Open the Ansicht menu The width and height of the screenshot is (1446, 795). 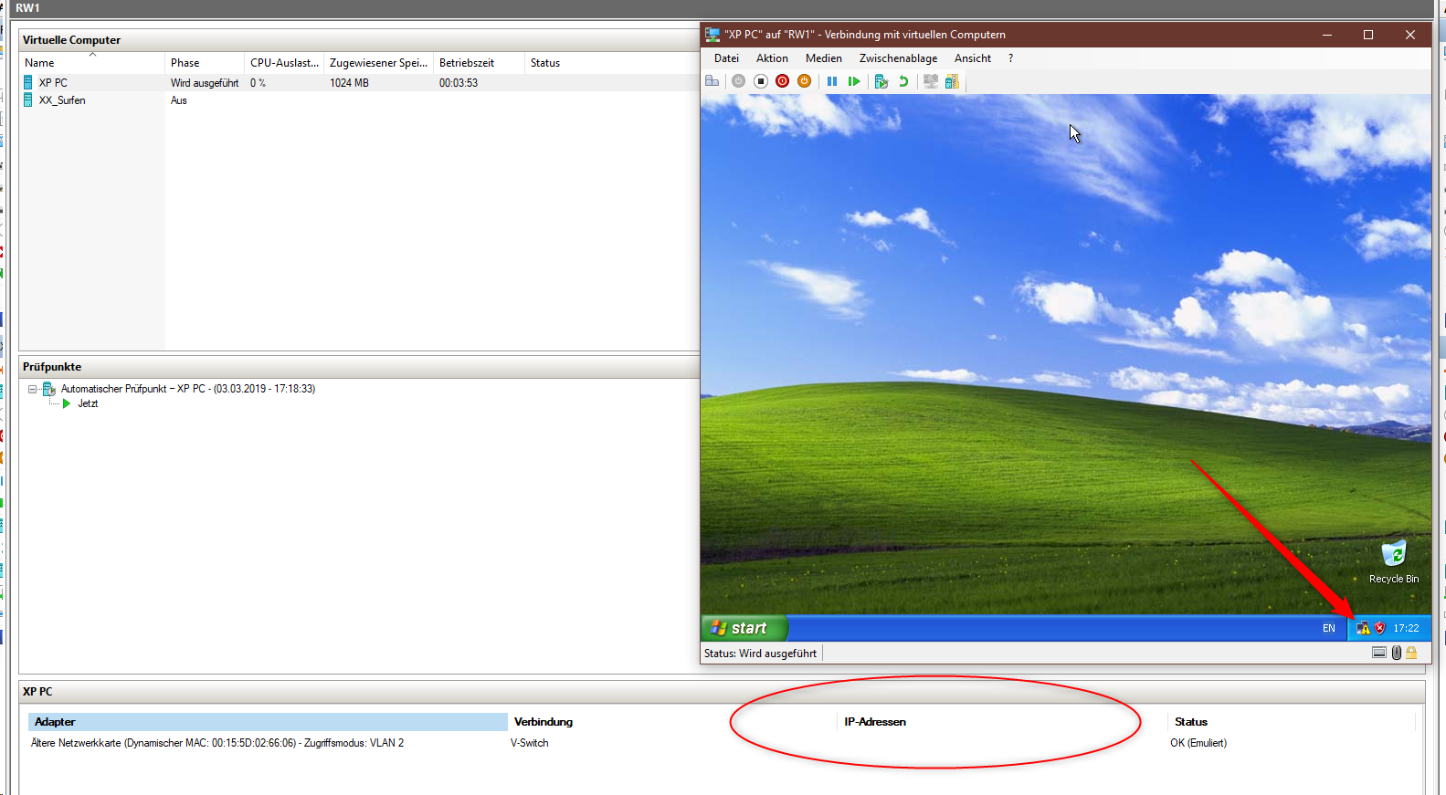click(973, 58)
